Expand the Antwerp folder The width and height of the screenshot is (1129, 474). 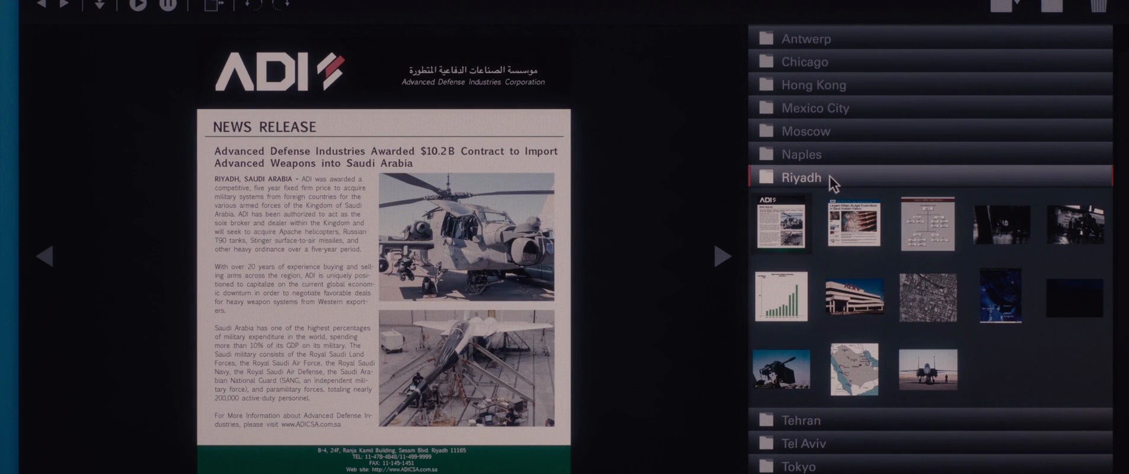930,39
